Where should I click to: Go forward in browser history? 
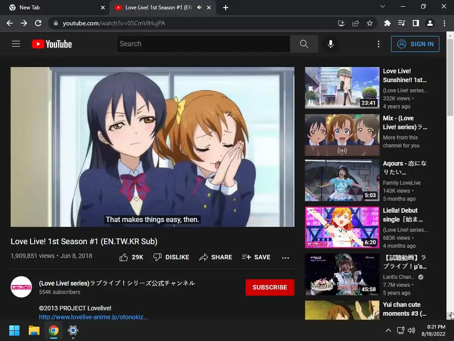point(24,23)
